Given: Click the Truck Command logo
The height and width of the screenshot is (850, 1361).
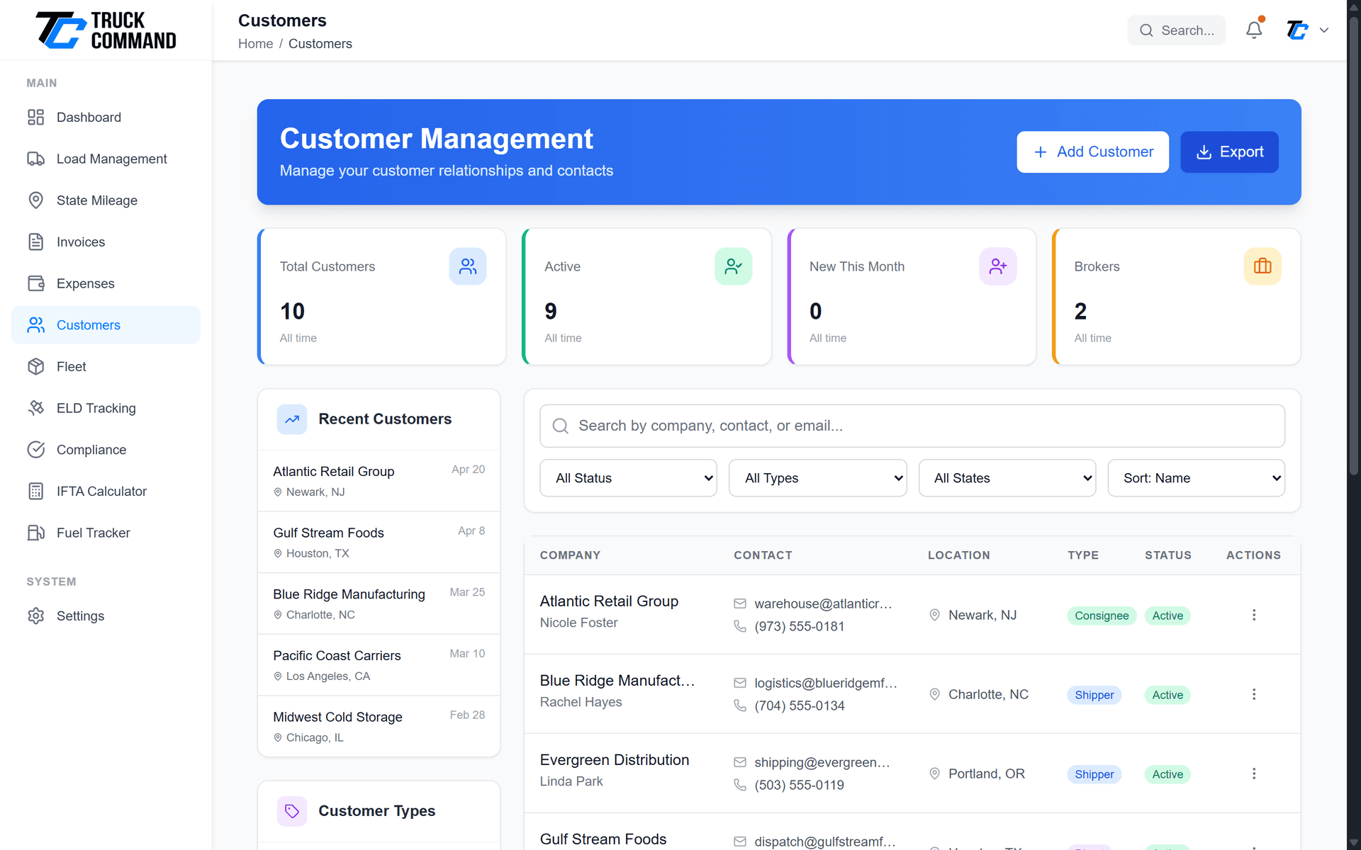Looking at the screenshot, I should point(106,30).
